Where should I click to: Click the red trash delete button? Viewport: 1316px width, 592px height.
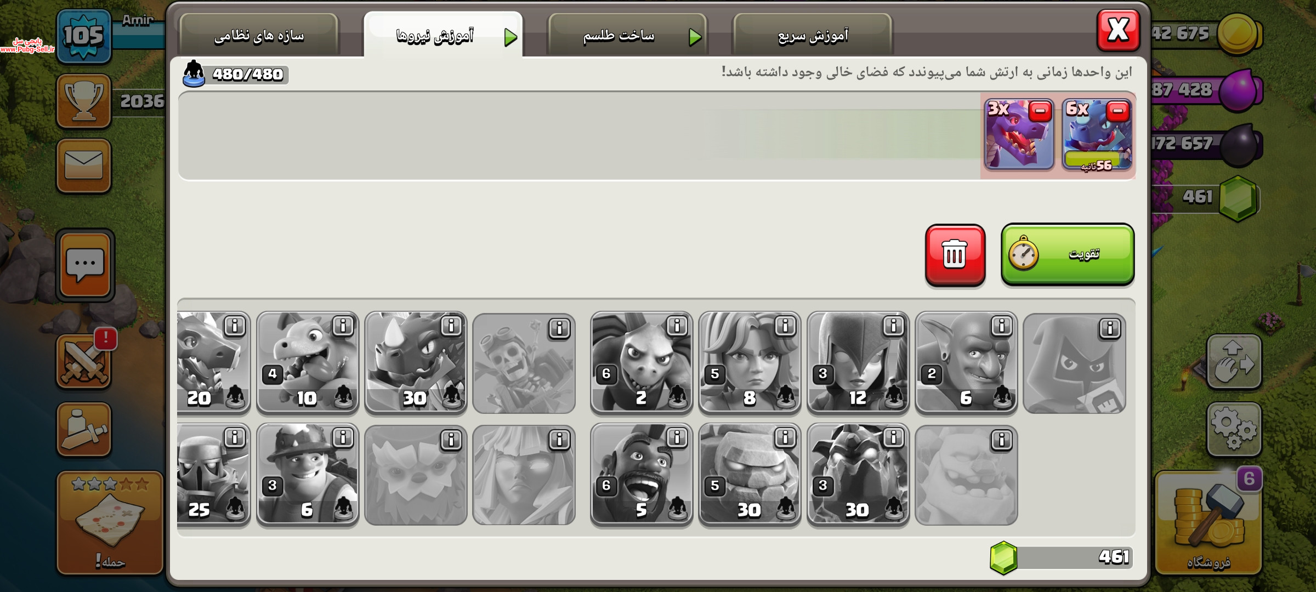point(955,255)
